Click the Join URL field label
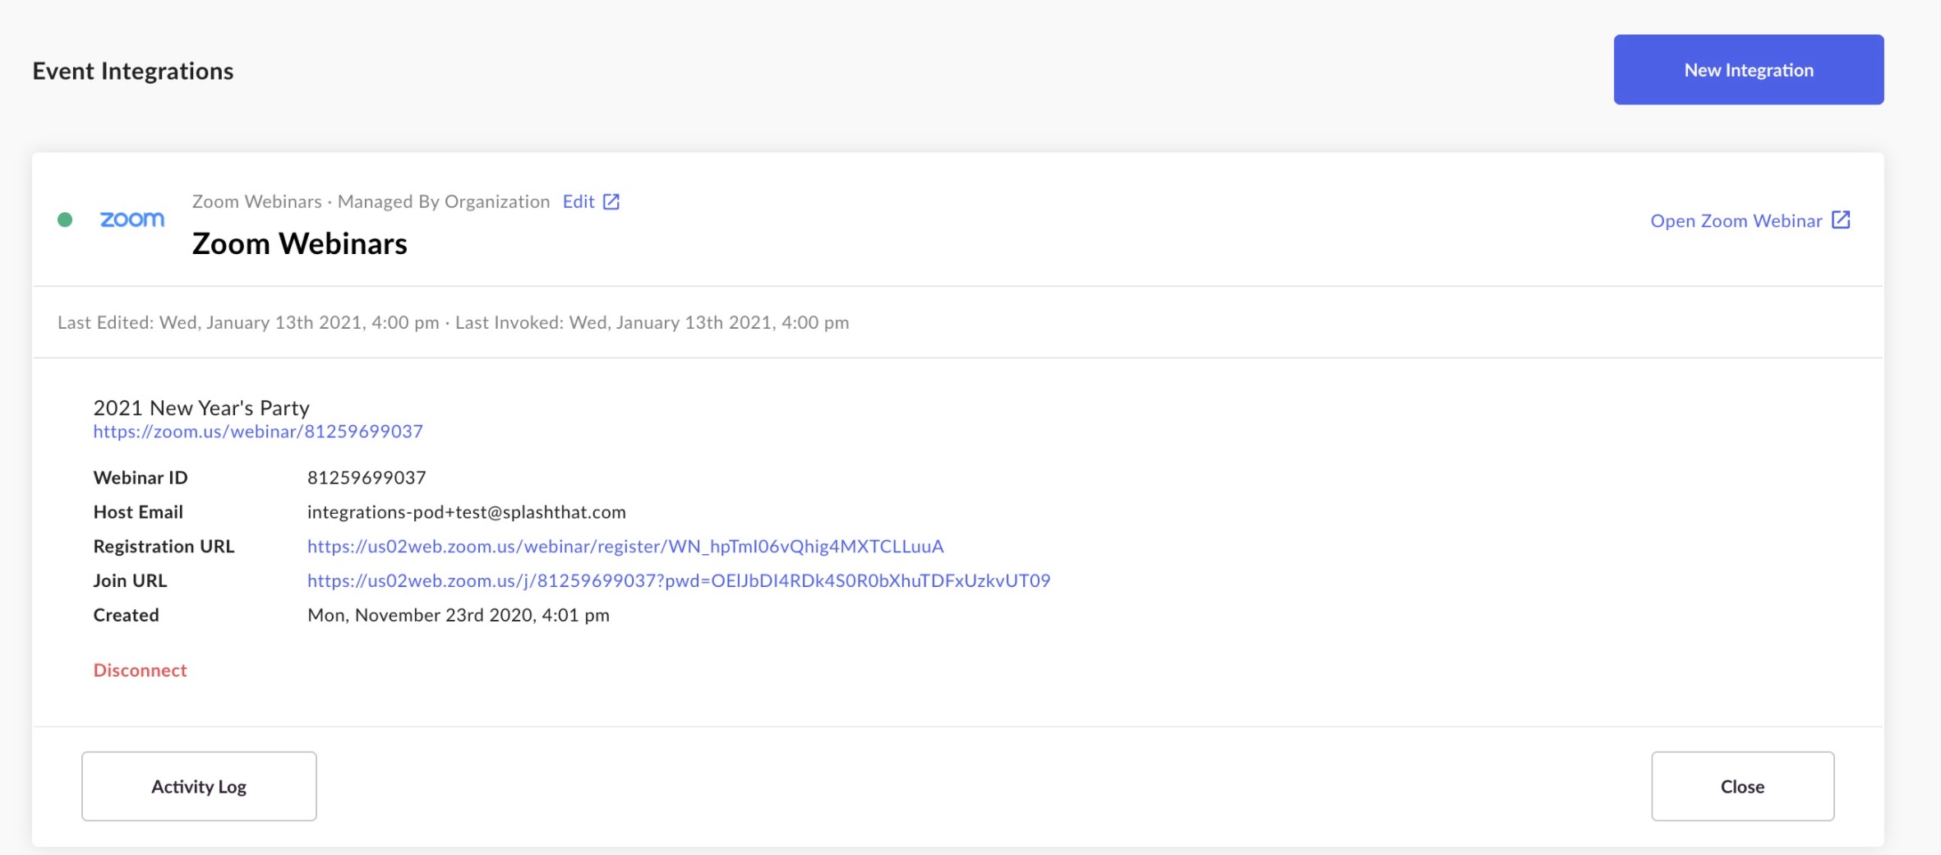 (130, 581)
